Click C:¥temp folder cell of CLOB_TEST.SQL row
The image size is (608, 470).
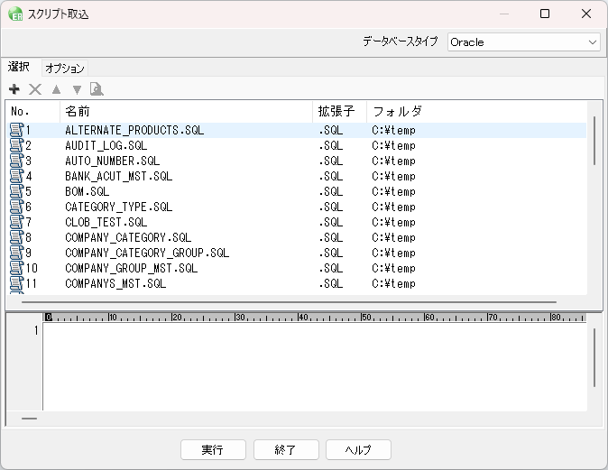click(x=393, y=222)
